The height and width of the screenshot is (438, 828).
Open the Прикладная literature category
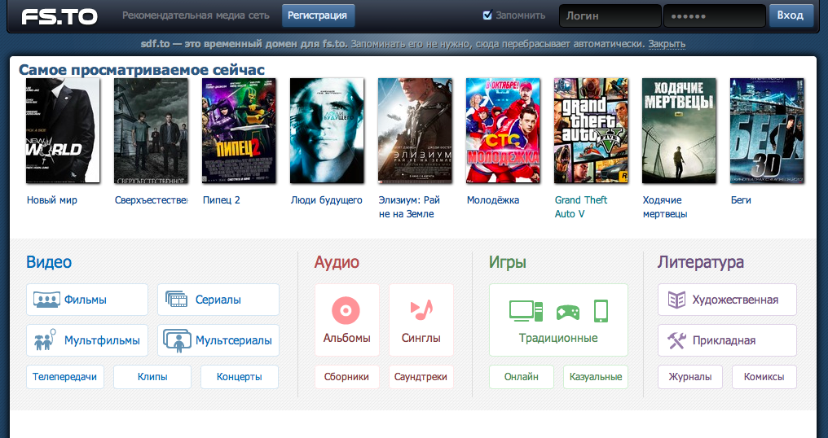click(727, 340)
